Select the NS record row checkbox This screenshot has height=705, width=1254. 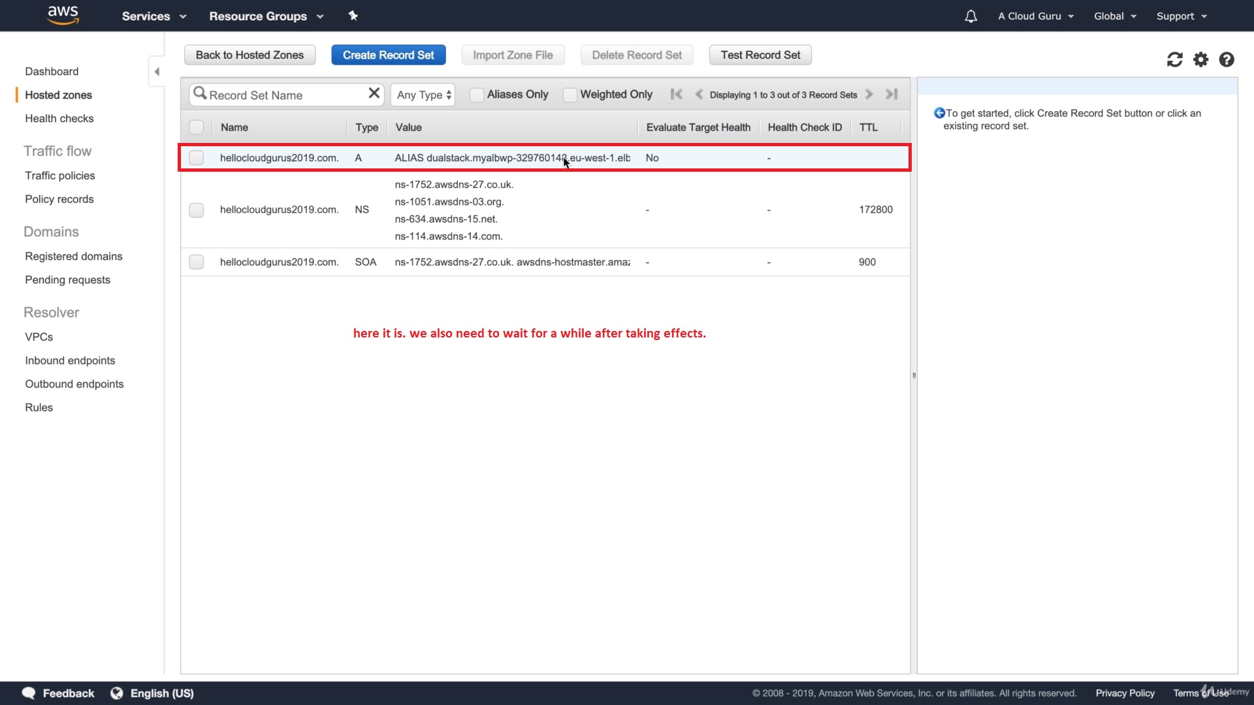[196, 210]
